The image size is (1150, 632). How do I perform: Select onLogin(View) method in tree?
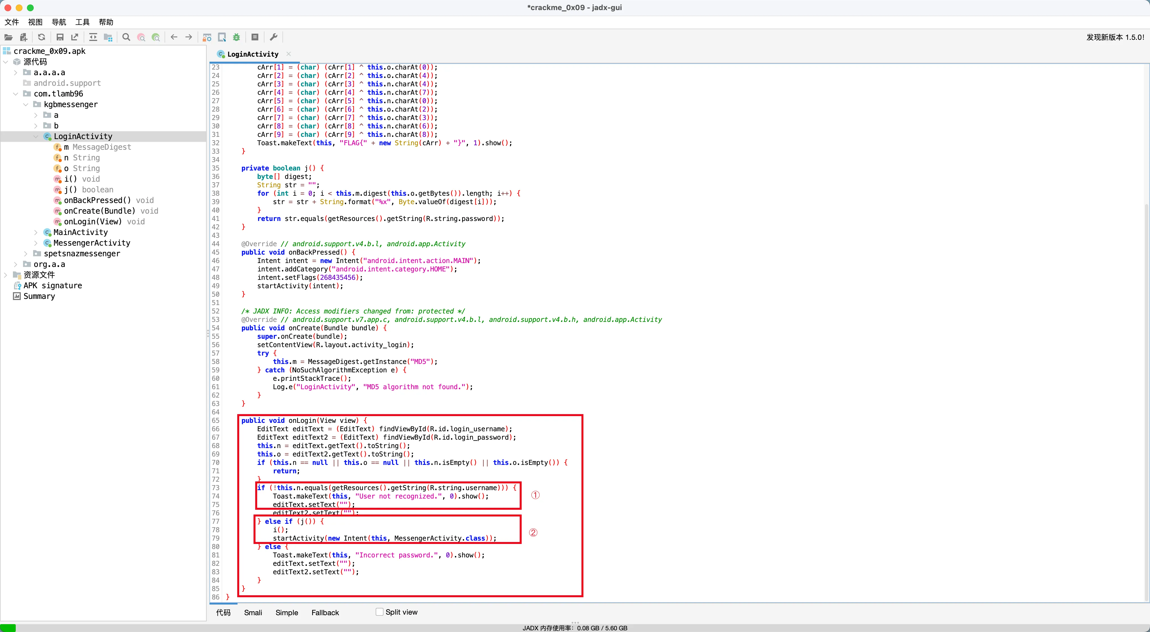click(x=92, y=222)
